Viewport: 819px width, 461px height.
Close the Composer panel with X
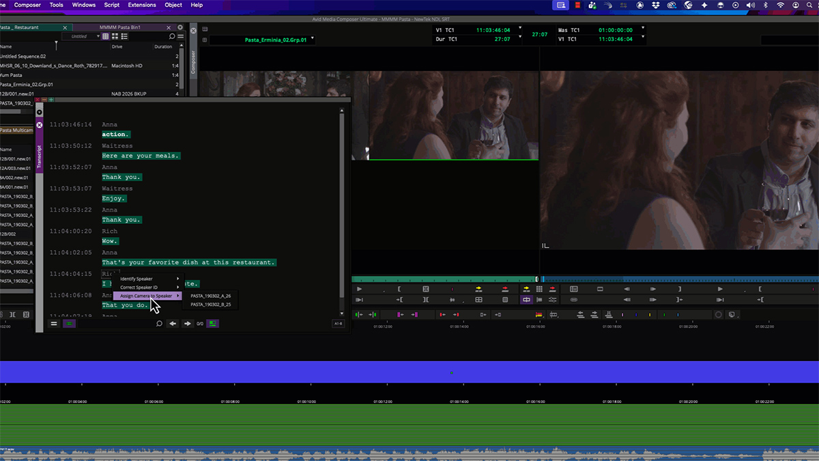193,31
